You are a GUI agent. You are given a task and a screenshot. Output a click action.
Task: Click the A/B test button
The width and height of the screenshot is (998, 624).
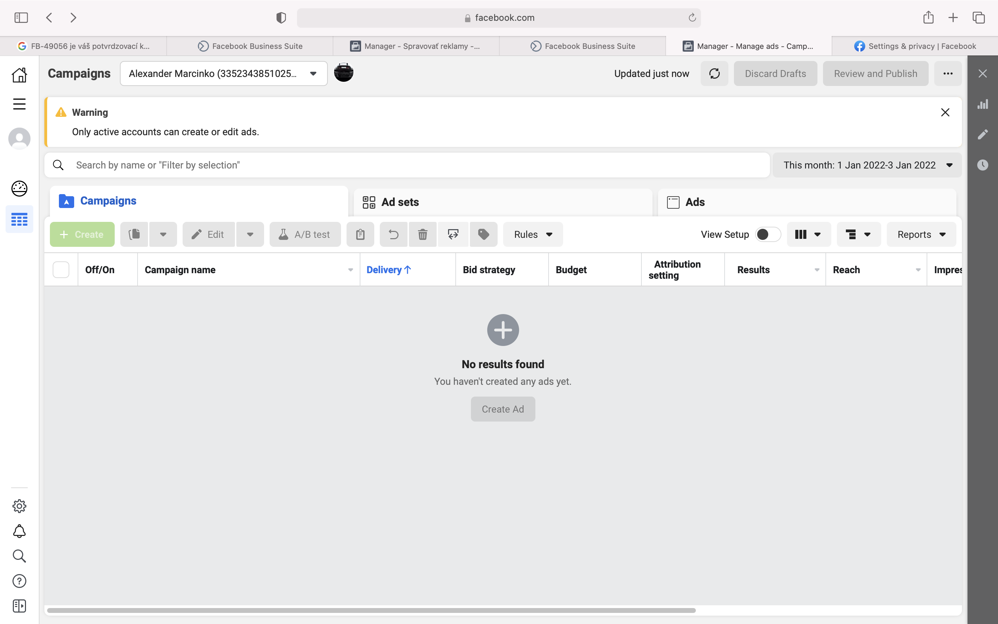(x=305, y=234)
